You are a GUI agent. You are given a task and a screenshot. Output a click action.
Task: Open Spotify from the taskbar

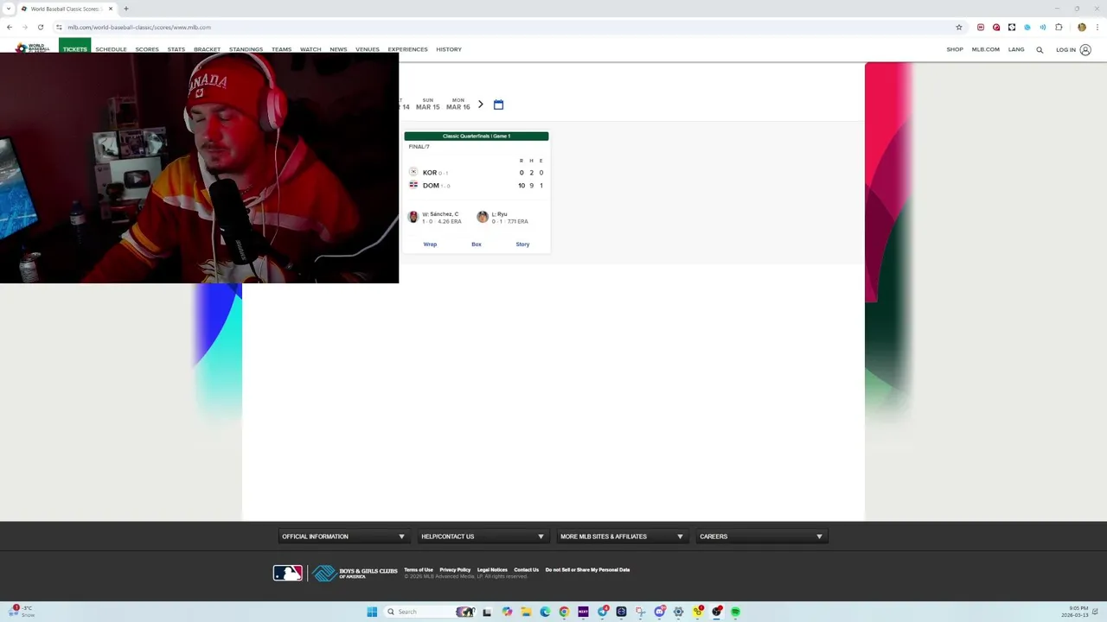coord(735,612)
